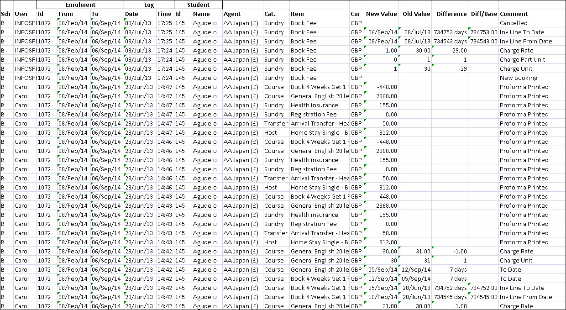
Task: Select the Log group header cell
Action: [149, 5]
